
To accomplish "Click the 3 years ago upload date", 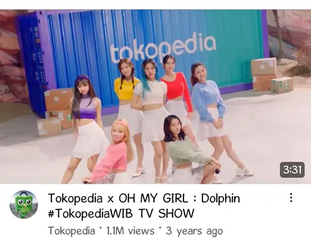I will [194, 231].
